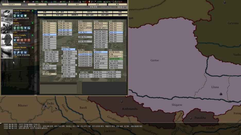Screen dimensions: 241x135
Task: Switch to 육군 교리 land doctrine category
Action: pos(60,15)
